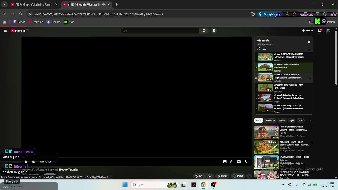The height and width of the screenshot is (190, 338).
Task: Open the Valorant icon in the taskbar
Action: [x=194, y=185]
